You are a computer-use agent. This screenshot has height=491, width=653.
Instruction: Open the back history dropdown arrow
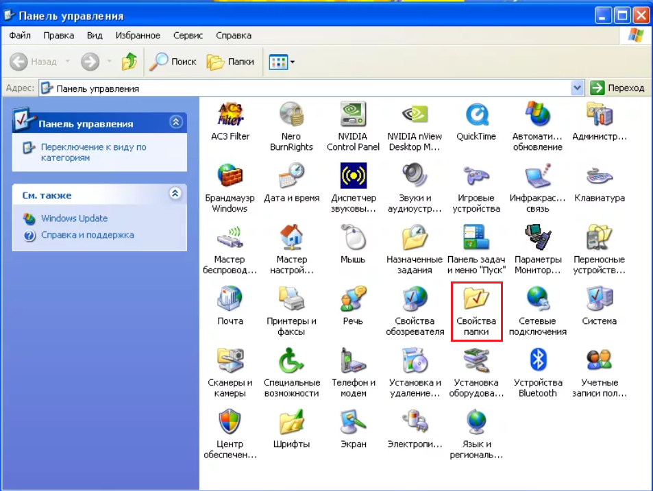(67, 62)
